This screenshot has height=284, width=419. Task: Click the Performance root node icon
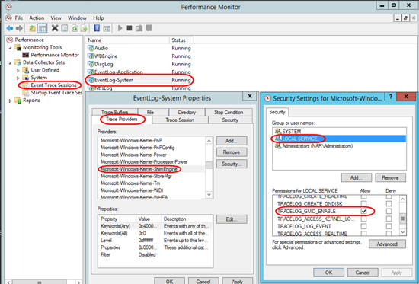(x=10, y=40)
